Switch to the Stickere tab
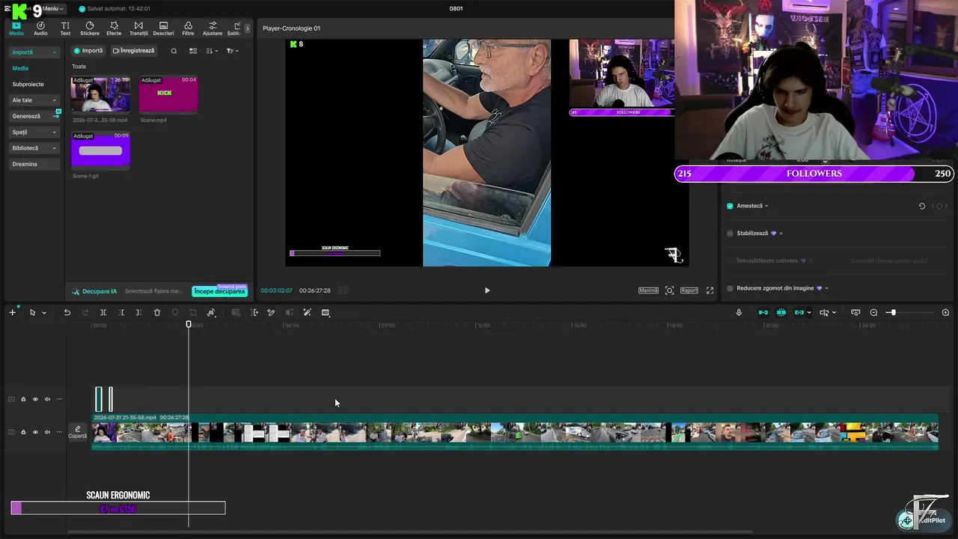 (x=90, y=28)
